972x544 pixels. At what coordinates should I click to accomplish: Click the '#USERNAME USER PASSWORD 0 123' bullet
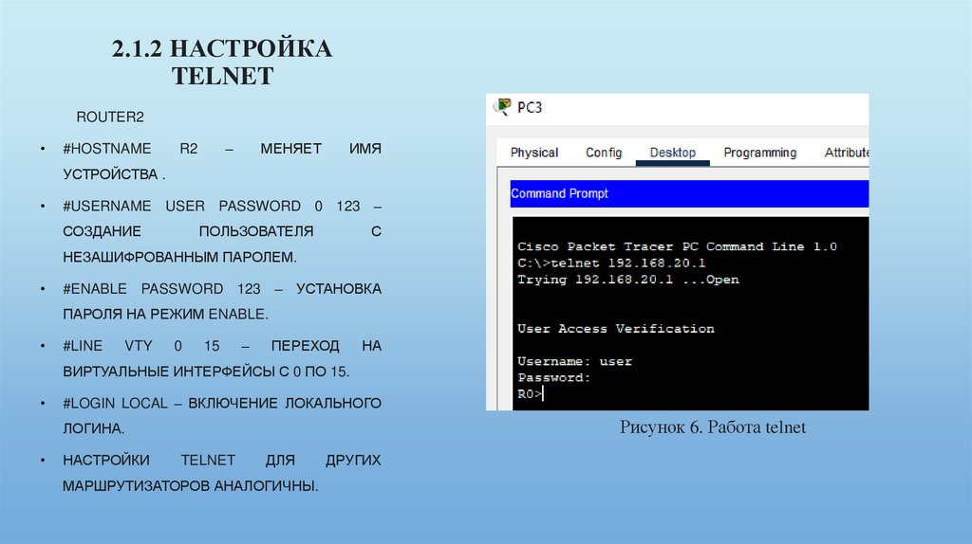click(222, 231)
